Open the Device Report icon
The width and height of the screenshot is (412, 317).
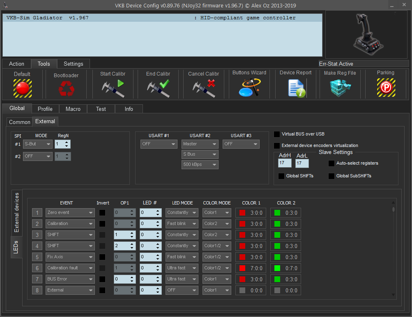click(x=296, y=88)
